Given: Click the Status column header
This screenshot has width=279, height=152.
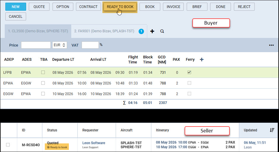Looking at the screenshot, I should pyautogui.click(x=52, y=130).
